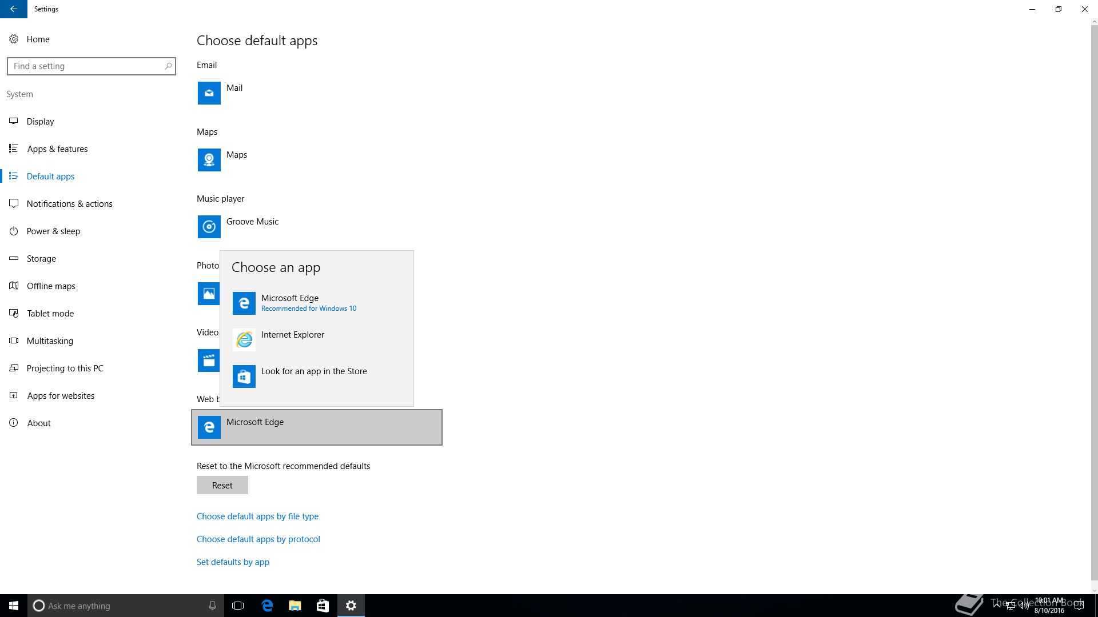Viewport: 1098px width, 617px height.
Task: Select Microsoft Edge in Choose an app popup
Action: tap(317, 303)
